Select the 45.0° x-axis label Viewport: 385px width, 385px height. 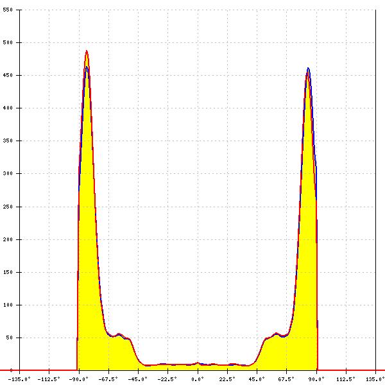(257, 379)
